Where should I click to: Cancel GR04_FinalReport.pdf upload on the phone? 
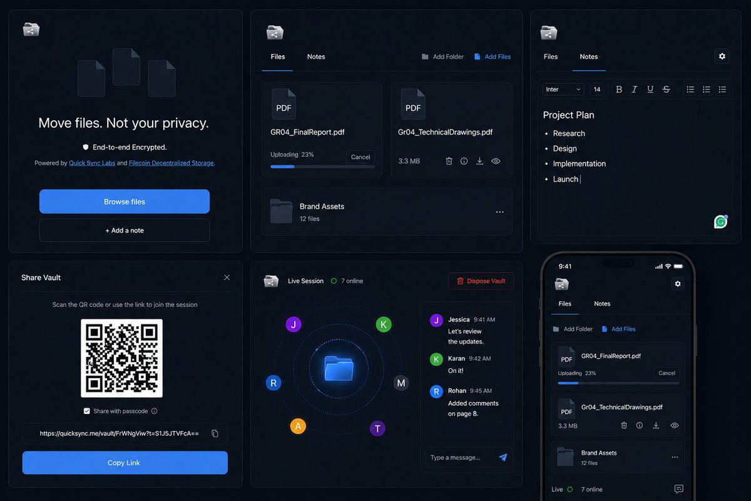(667, 373)
